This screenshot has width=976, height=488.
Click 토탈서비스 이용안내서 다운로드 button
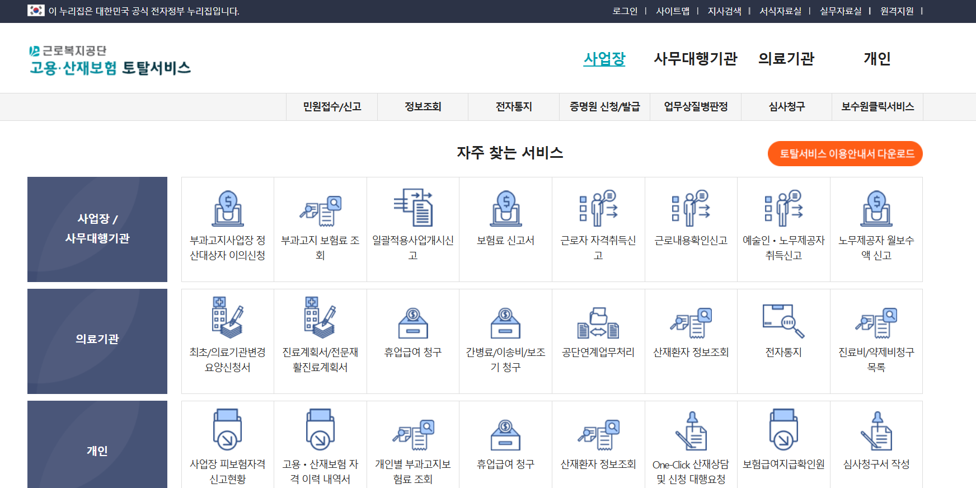click(845, 154)
